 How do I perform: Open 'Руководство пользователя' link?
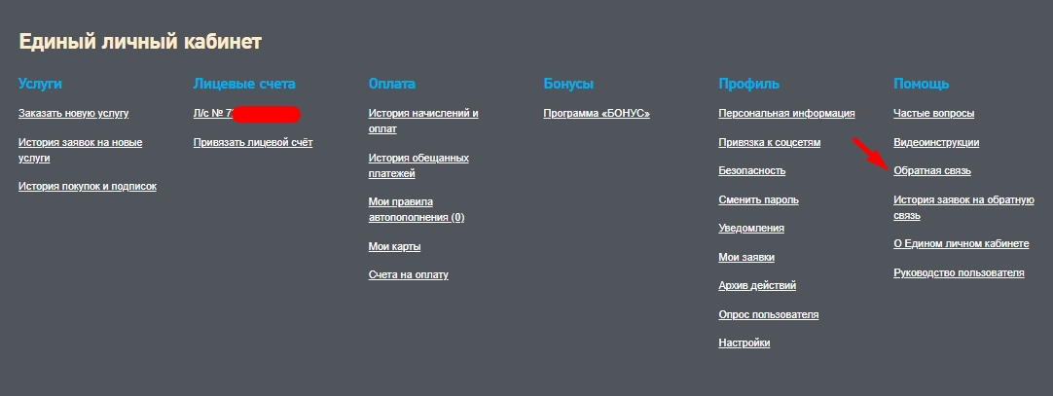point(959,273)
